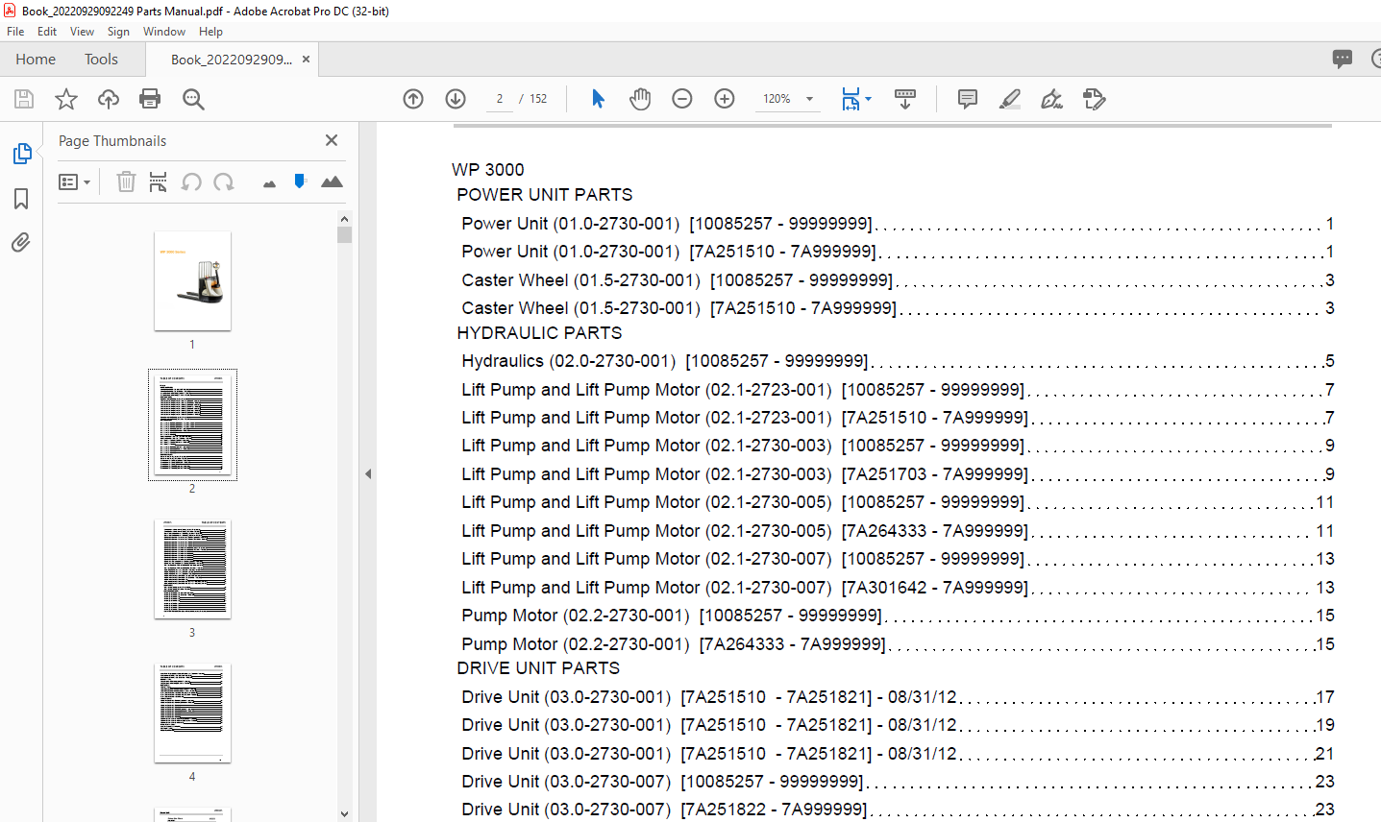This screenshot has height=822, width=1381.
Task: Go to next page using the down arrow
Action: tap(456, 99)
